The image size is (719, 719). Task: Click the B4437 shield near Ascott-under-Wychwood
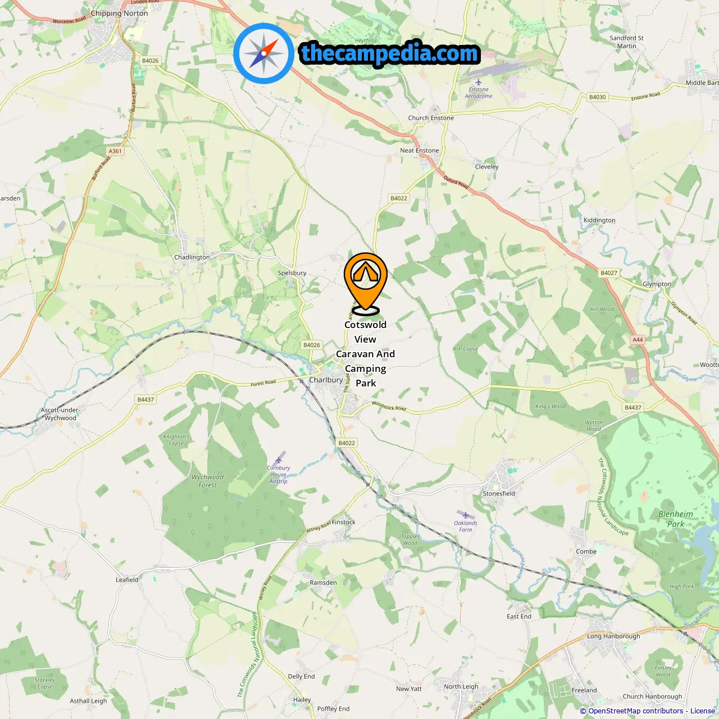[x=146, y=399]
